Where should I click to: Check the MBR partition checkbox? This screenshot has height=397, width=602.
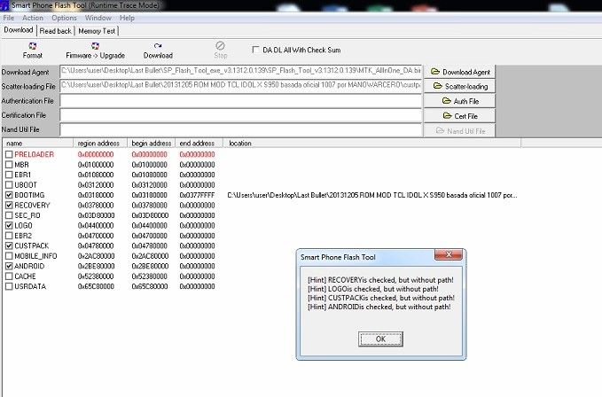(x=9, y=165)
